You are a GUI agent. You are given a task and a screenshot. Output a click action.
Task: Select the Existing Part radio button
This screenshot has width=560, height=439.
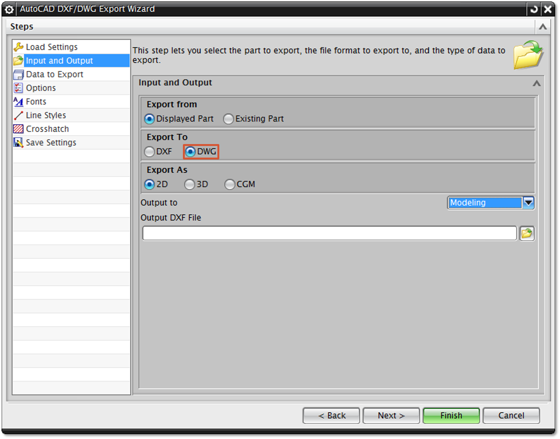point(228,119)
